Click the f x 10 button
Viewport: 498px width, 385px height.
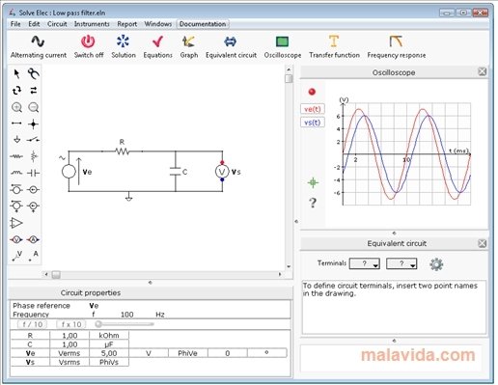point(71,324)
